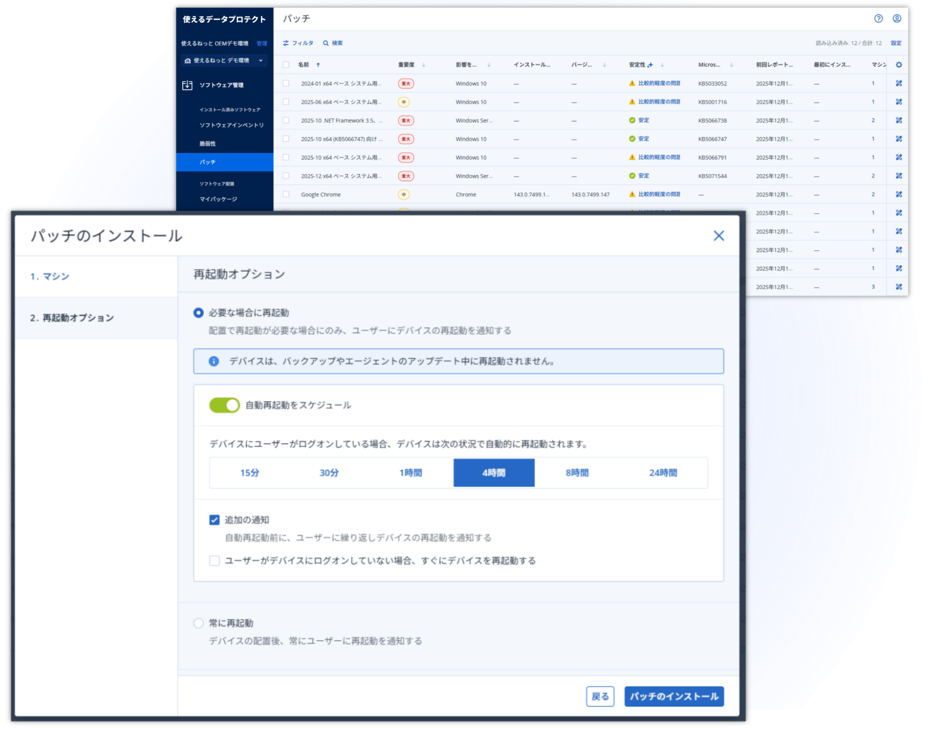
Task: Open column settings gear icon in table header
Action: [899, 65]
